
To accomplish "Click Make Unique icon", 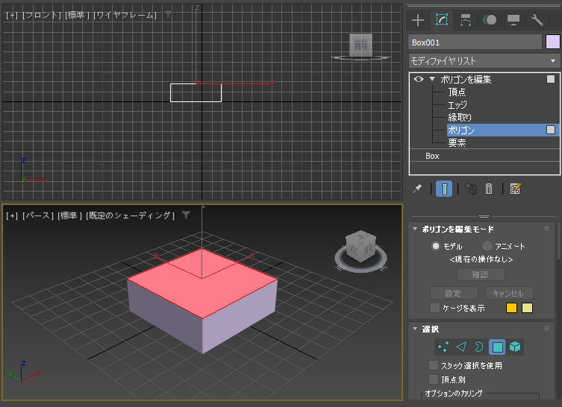I will pos(471,189).
